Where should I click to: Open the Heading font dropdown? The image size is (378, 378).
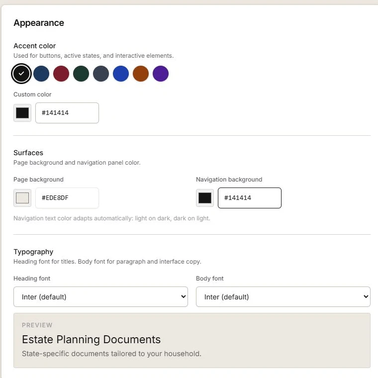click(x=100, y=297)
